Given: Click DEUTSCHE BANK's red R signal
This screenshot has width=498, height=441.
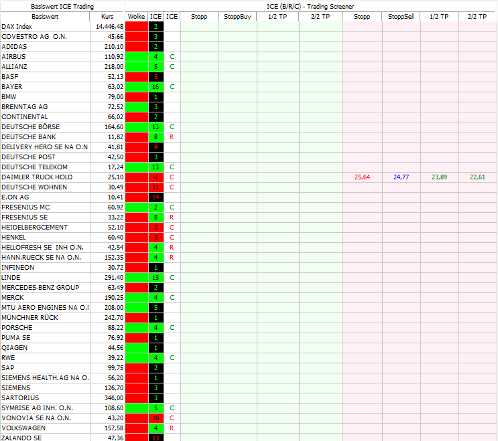Looking at the screenshot, I should point(172,137).
